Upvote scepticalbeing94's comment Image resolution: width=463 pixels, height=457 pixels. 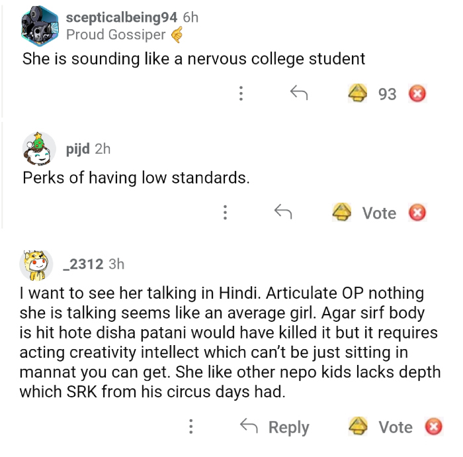tap(358, 94)
